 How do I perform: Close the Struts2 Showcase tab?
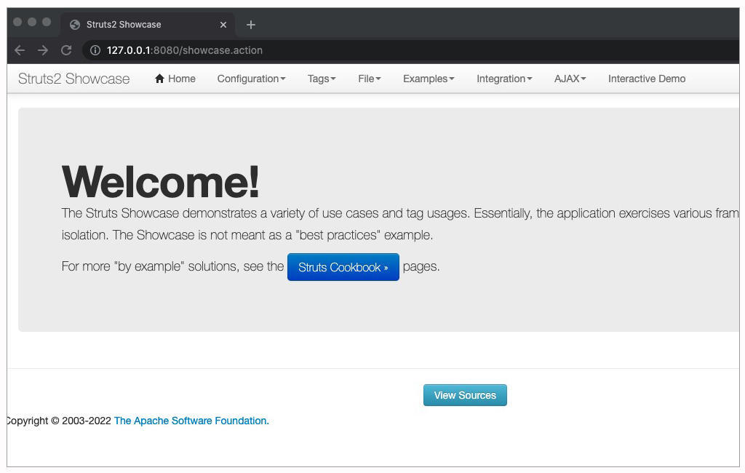pos(223,25)
